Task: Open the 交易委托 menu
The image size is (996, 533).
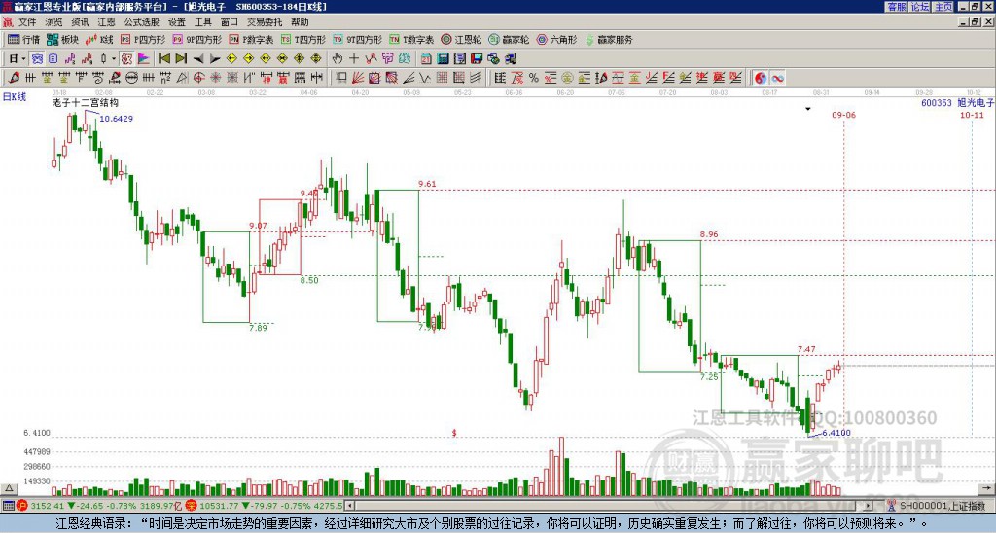Action: coord(265,22)
